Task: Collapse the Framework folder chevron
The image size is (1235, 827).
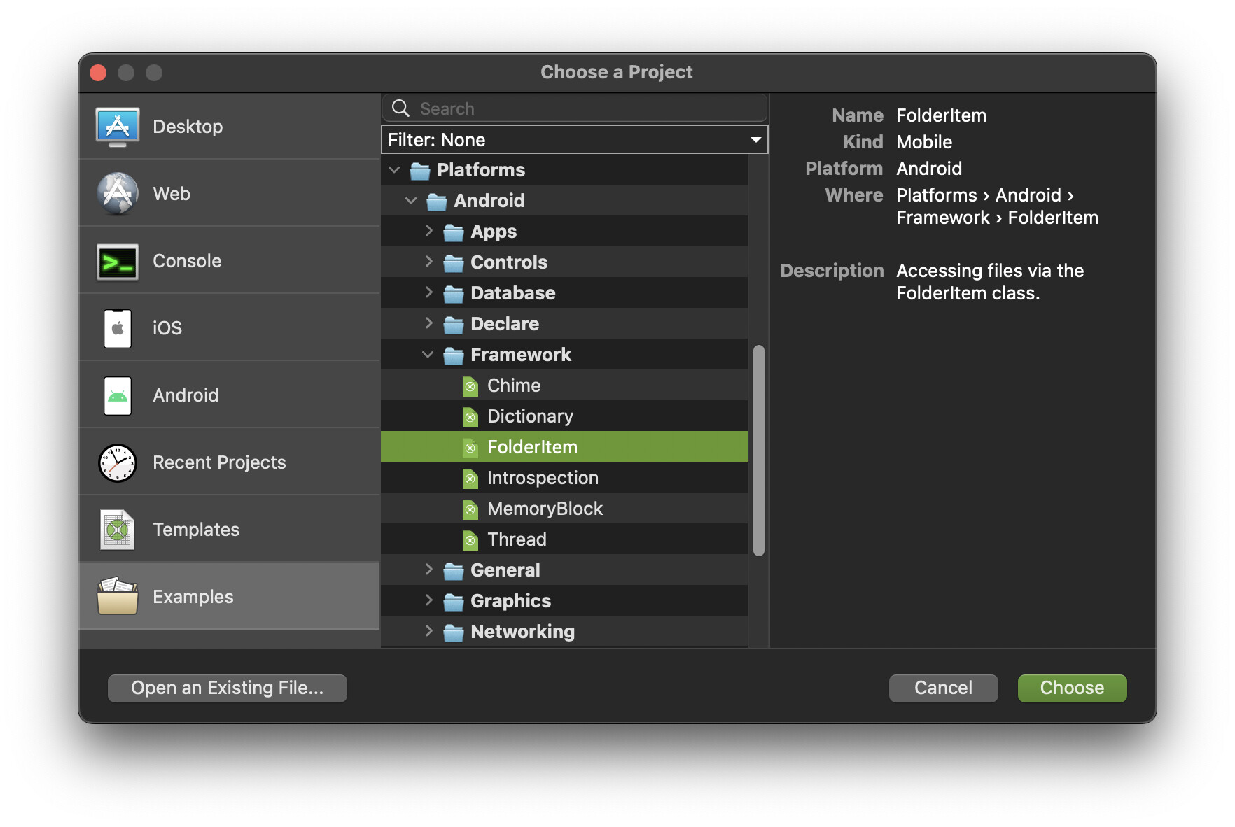Action: pos(428,355)
